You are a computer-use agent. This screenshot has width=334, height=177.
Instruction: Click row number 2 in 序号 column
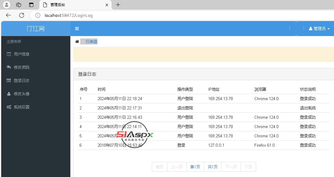click(81, 108)
